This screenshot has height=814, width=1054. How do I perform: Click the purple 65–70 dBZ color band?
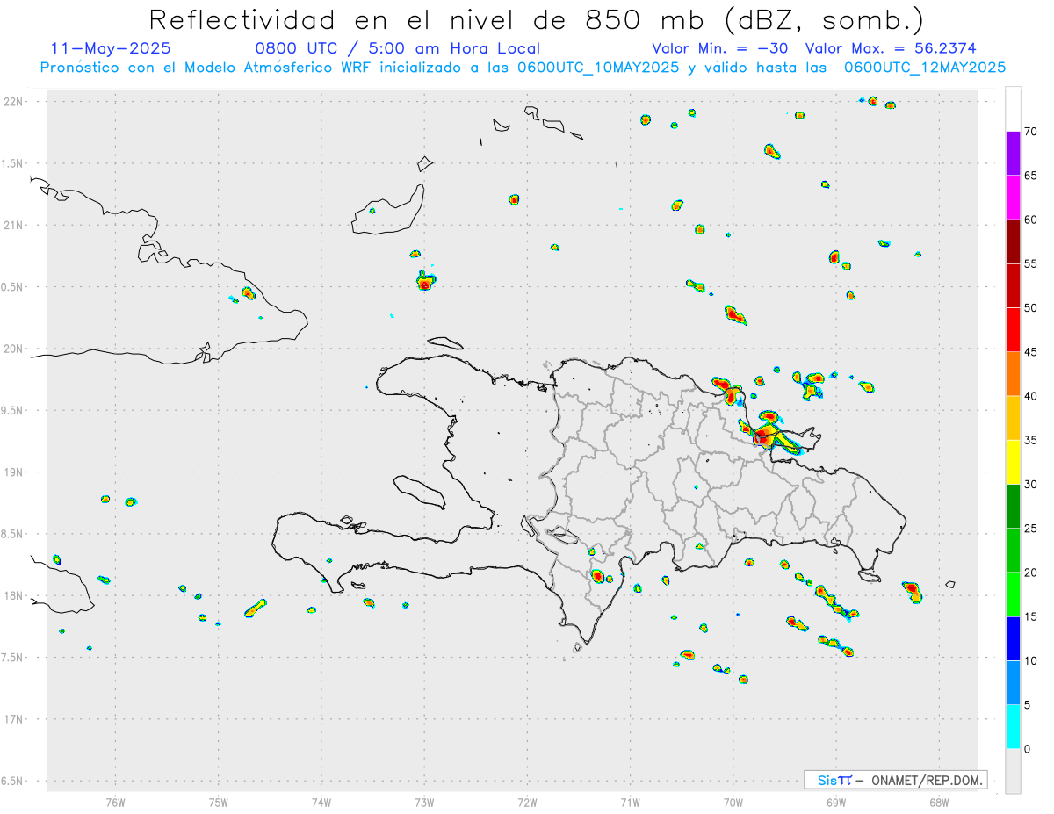coord(1013,154)
